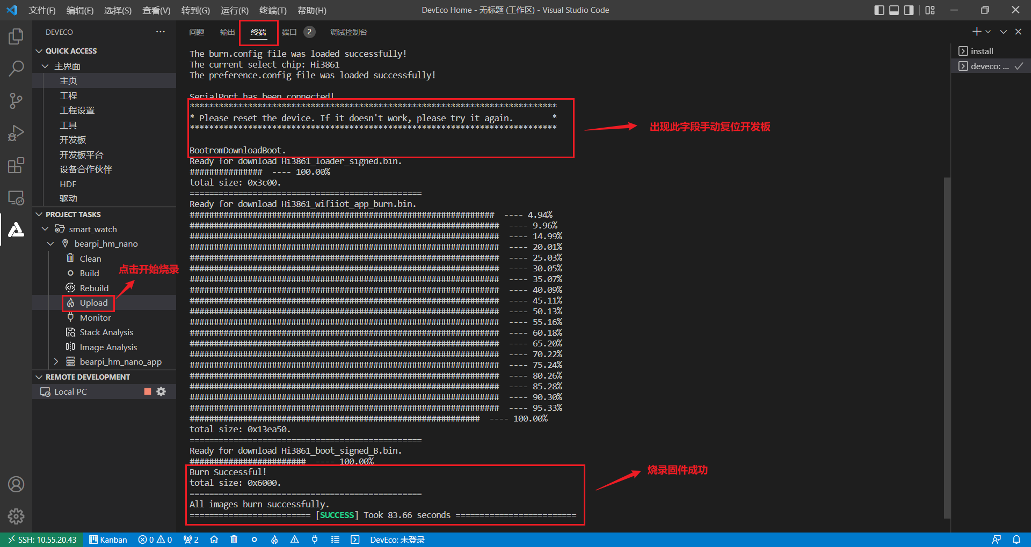
Task: Open notifications bell in status bar
Action: [x=1017, y=539]
